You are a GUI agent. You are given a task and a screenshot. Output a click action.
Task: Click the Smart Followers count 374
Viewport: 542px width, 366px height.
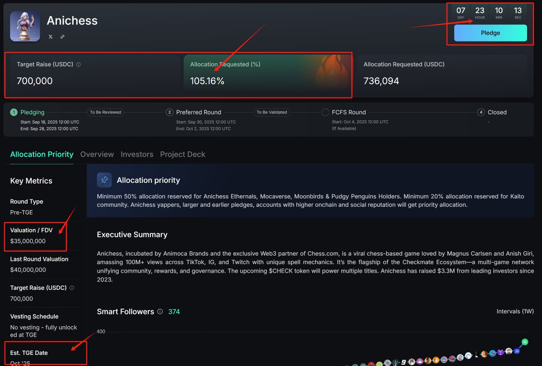(174, 311)
